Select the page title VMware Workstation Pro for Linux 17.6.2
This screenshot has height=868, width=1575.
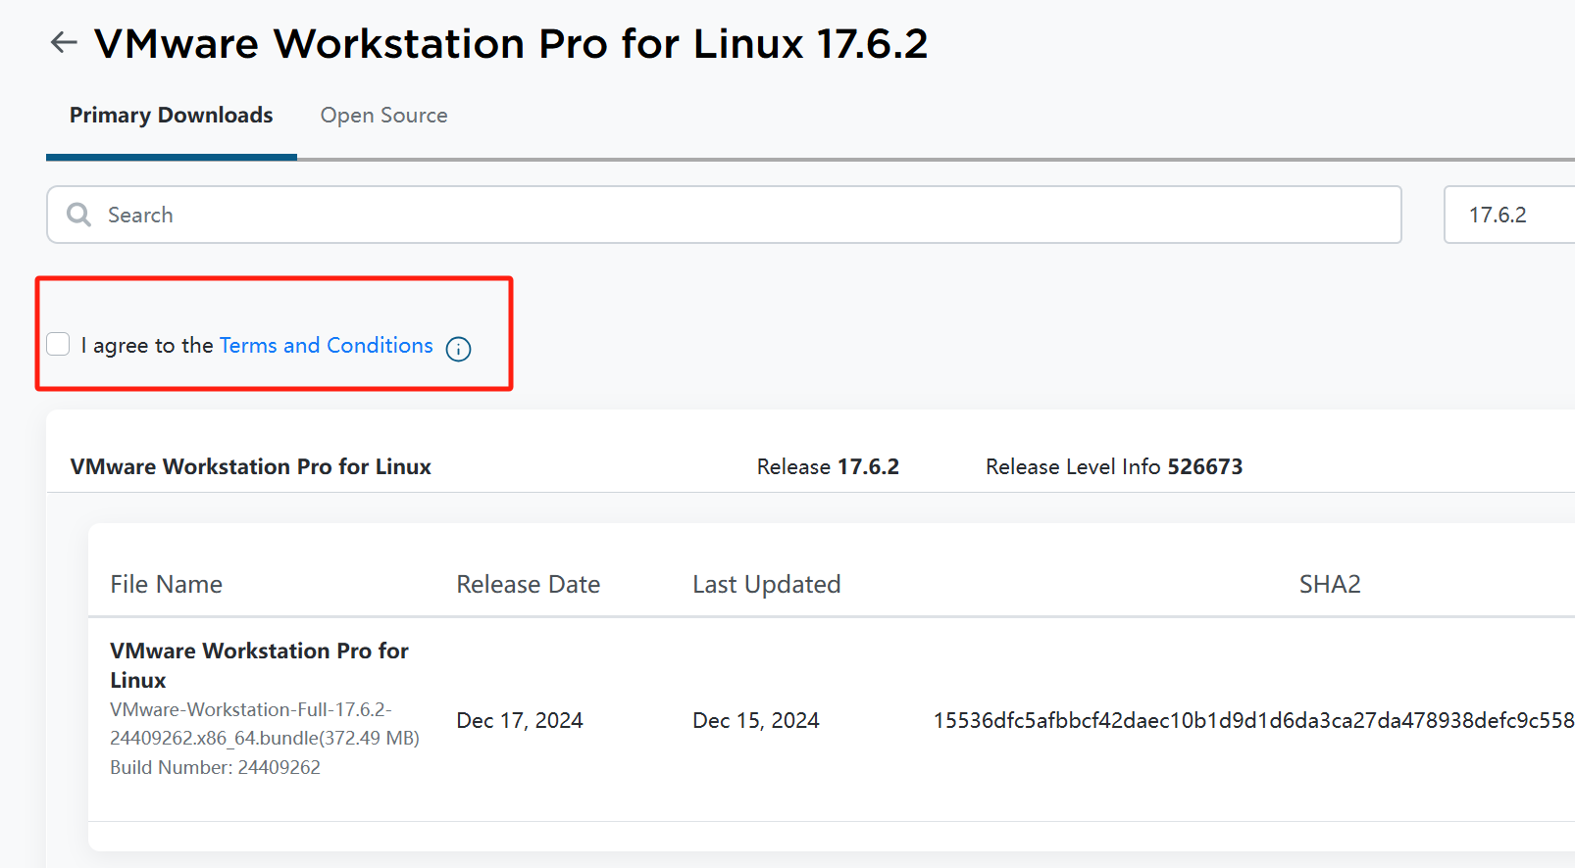[x=510, y=44]
